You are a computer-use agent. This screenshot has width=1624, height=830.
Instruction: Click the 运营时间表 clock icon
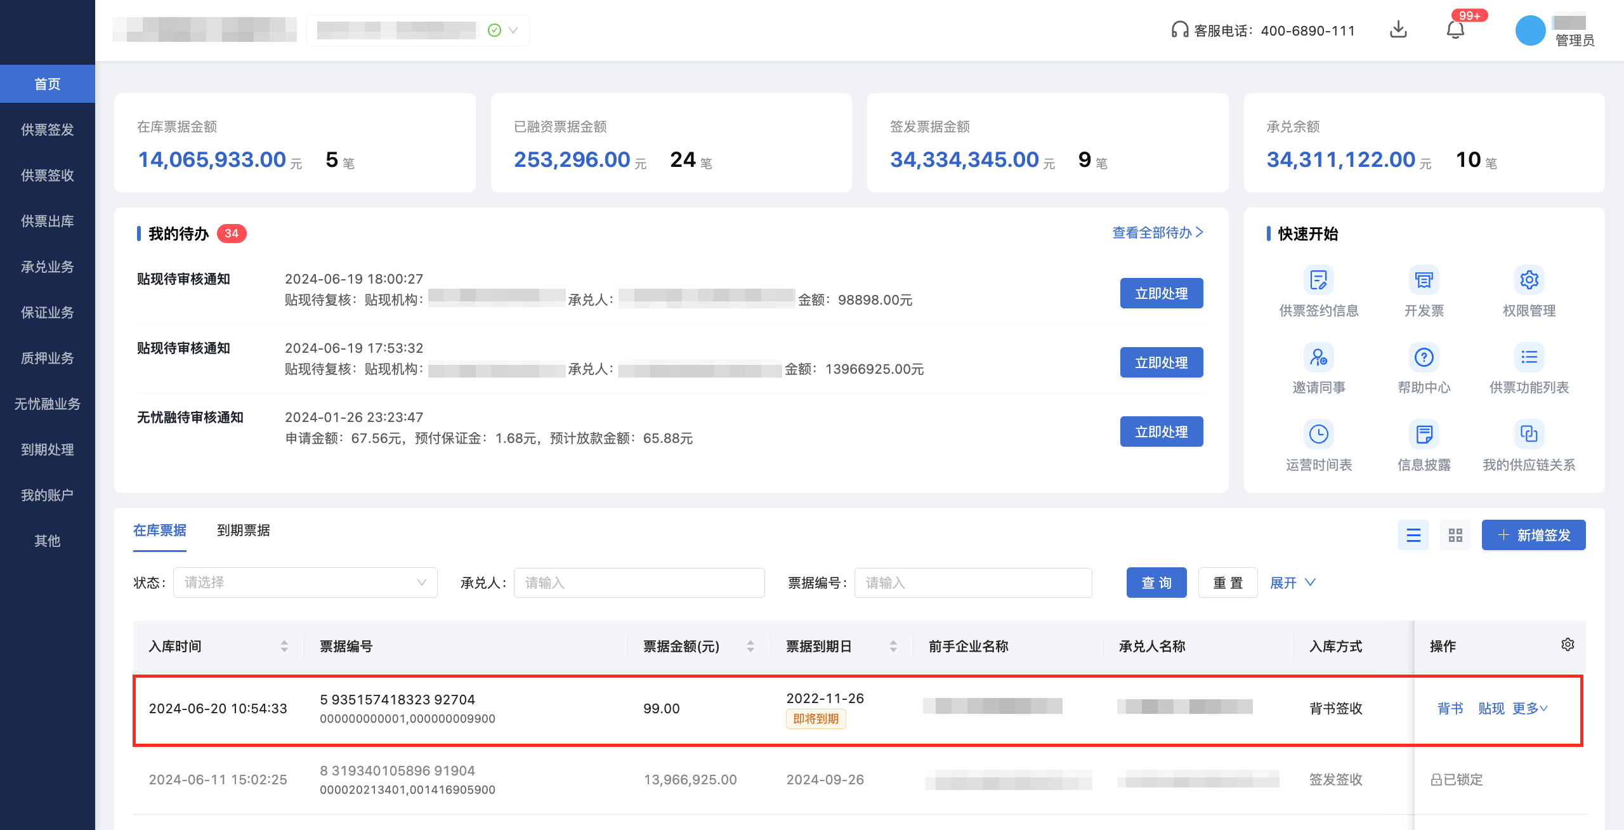(x=1318, y=435)
